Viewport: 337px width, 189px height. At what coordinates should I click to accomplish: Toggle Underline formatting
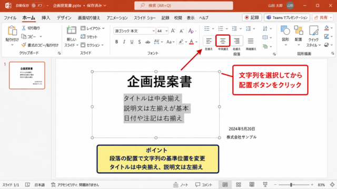coord(132,42)
